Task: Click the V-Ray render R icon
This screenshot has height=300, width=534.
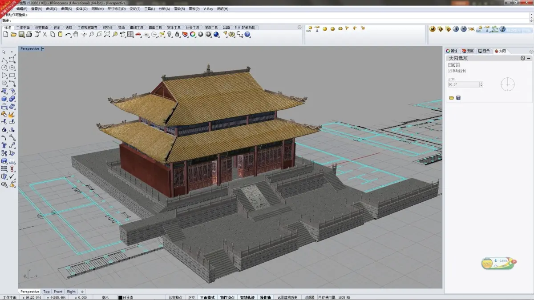Action: pos(456,29)
